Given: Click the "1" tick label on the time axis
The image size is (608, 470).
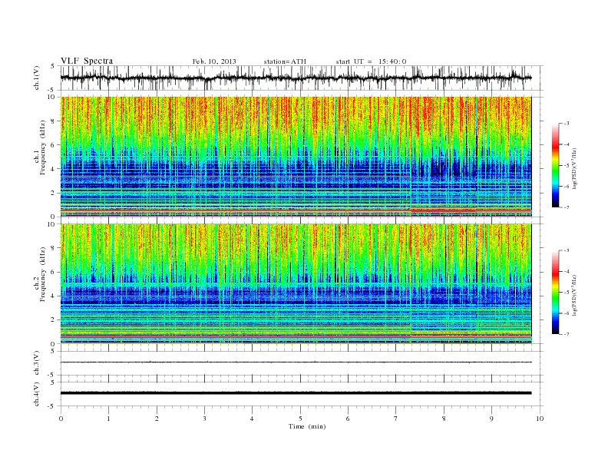Looking at the screenshot, I should pos(108,419).
